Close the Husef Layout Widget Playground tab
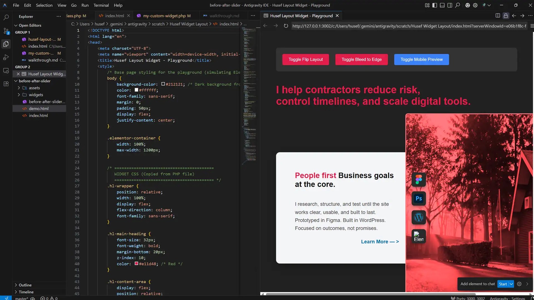 coord(337,16)
